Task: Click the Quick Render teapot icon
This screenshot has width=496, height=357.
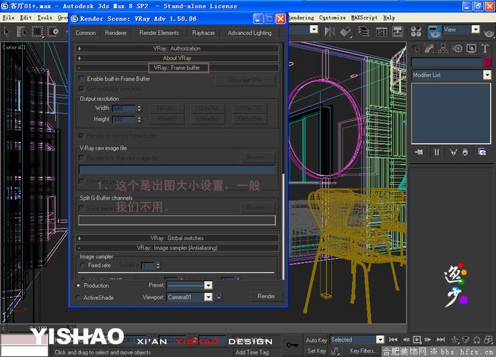Action: 489,32
